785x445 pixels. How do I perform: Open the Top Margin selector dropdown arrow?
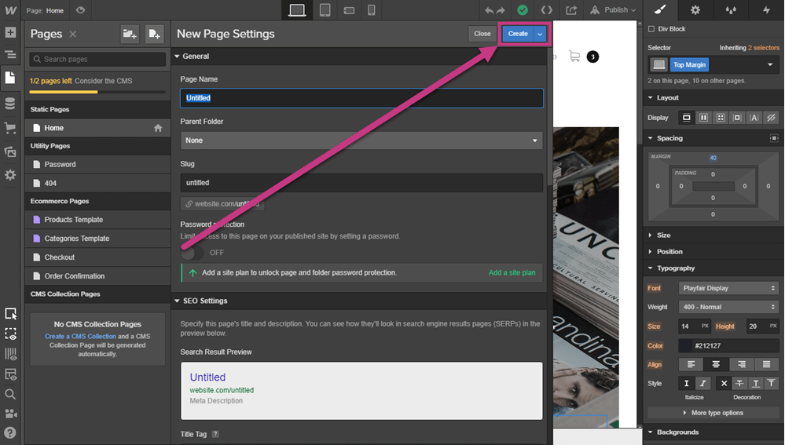point(770,64)
